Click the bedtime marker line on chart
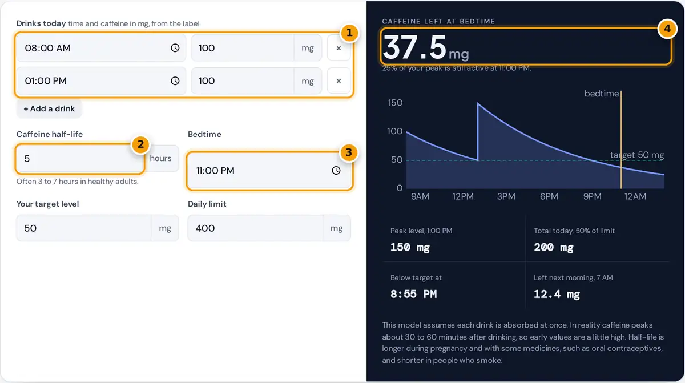 click(x=621, y=139)
